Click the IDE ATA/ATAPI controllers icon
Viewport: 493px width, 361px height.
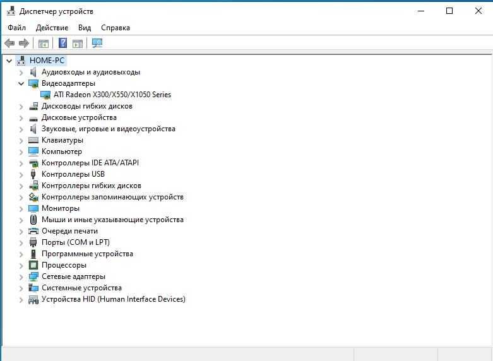coord(33,163)
